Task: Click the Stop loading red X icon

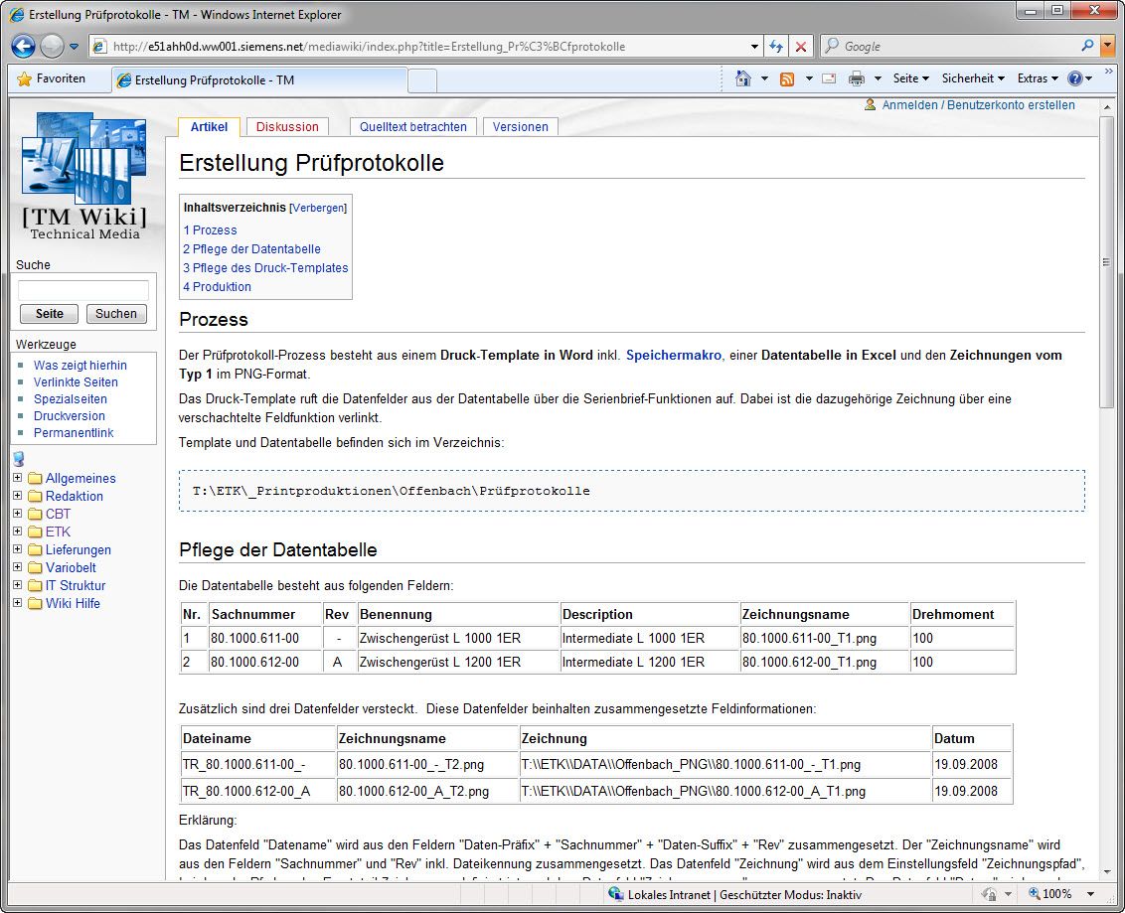Action: coord(801,46)
